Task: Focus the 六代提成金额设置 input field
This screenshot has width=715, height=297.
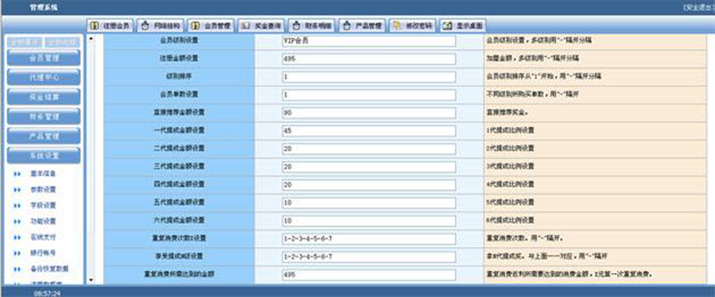Action: pyautogui.click(x=369, y=221)
